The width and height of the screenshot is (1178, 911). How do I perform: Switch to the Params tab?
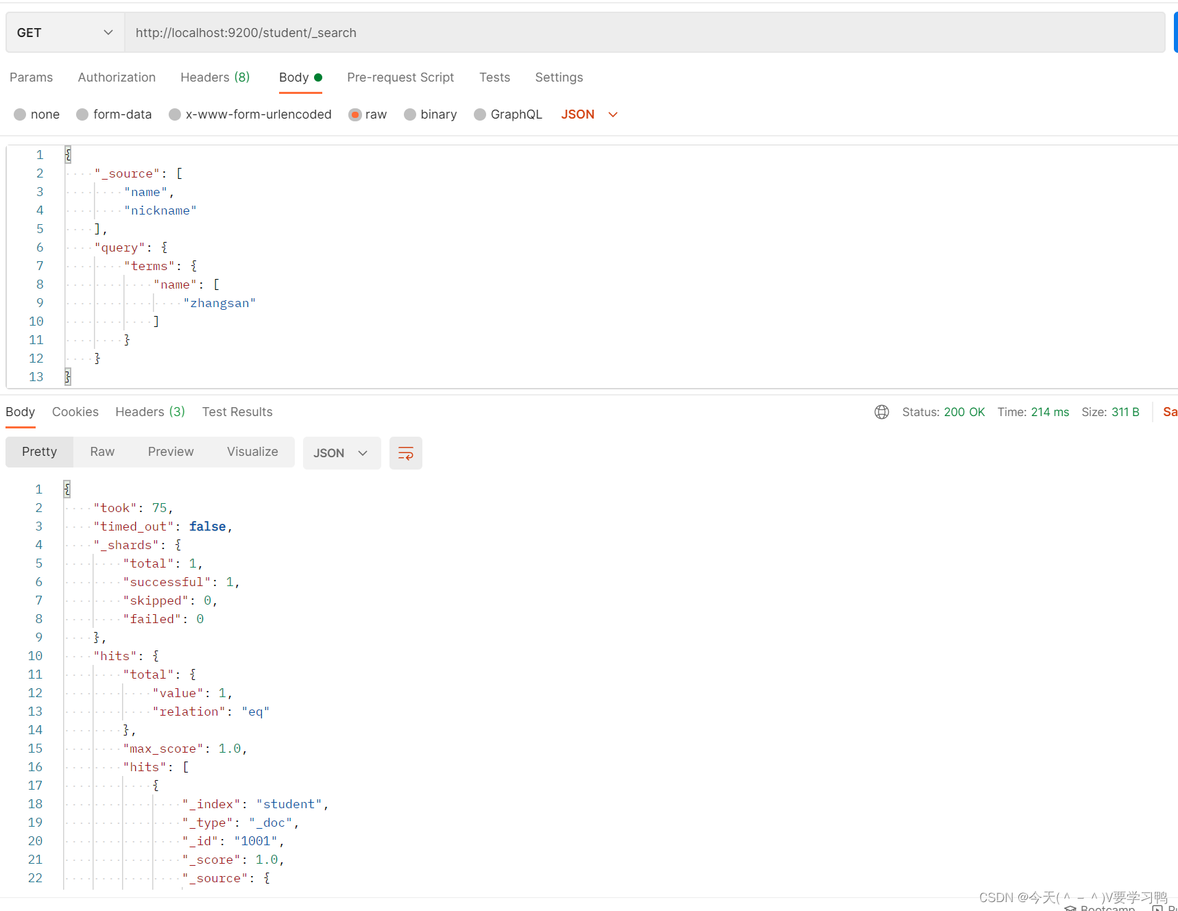(x=32, y=77)
